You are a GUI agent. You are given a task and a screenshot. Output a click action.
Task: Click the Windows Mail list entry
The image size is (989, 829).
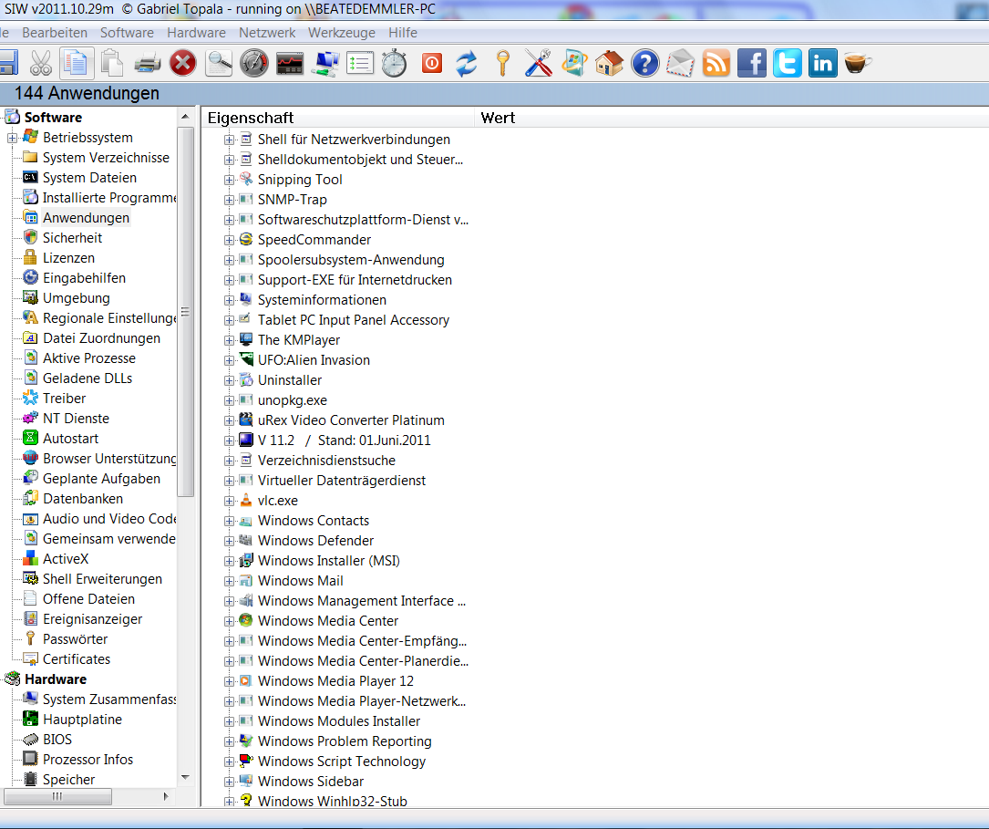300,581
